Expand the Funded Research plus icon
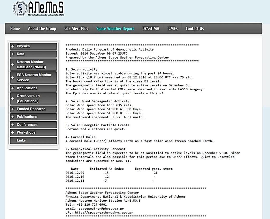 click(x=13, y=109)
